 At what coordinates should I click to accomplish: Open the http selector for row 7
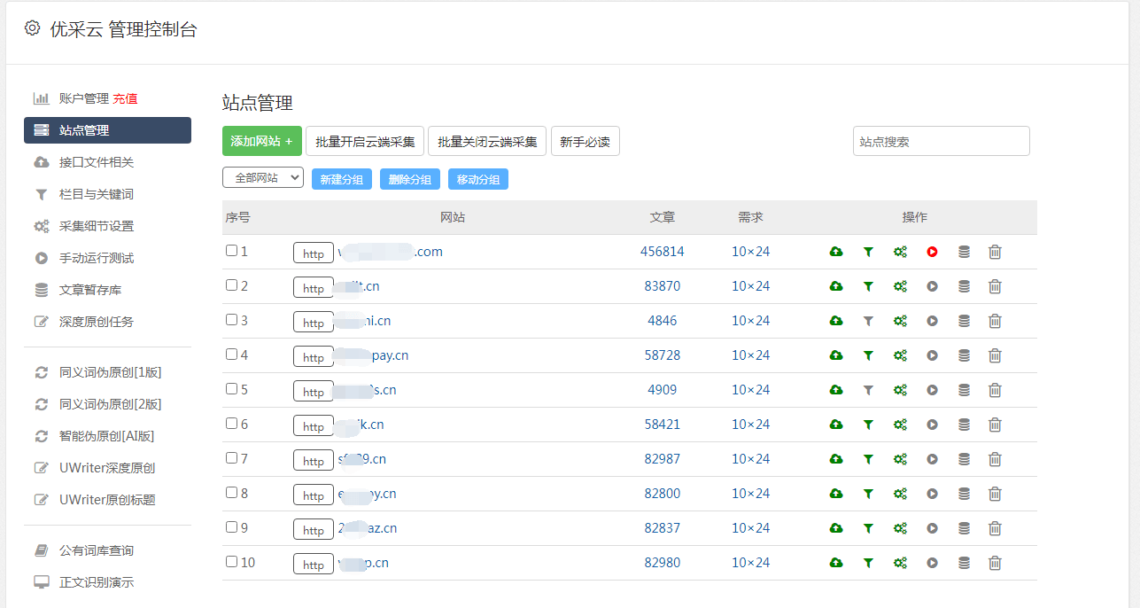pos(313,460)
